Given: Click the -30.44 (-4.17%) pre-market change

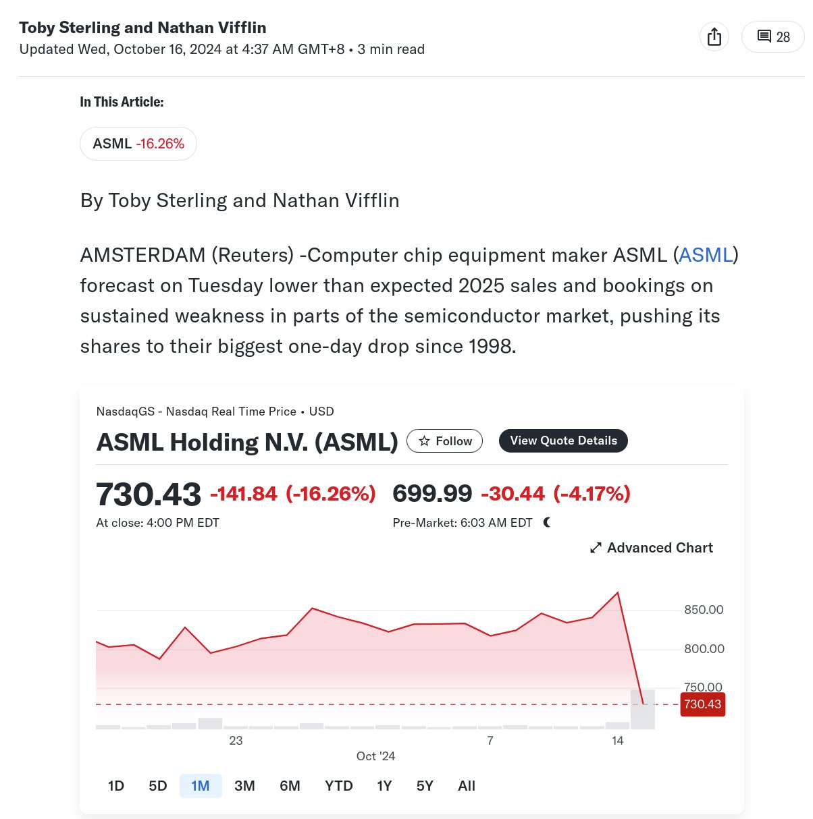Looking at the screenshot, I should [x=555, y=494].
